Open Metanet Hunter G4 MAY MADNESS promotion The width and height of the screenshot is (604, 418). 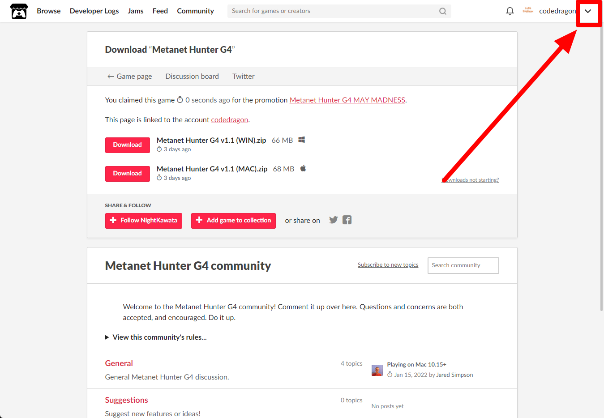tap(347, 100)
